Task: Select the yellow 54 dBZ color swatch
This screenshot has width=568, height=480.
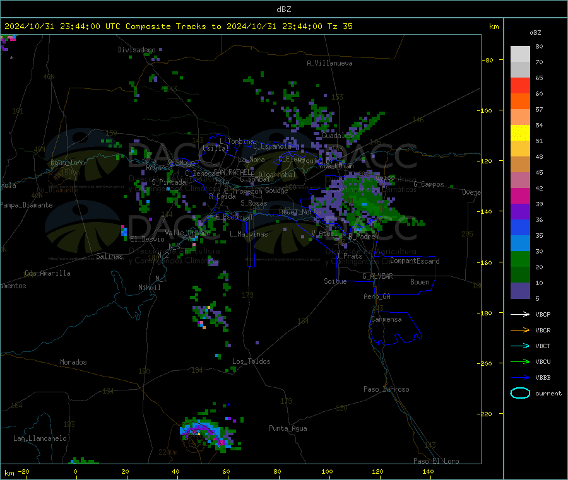Action: click(520, 133)
